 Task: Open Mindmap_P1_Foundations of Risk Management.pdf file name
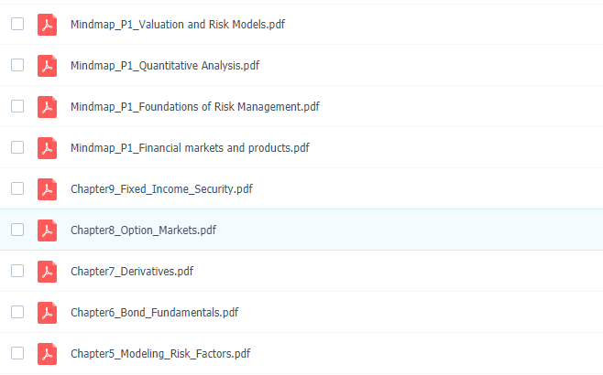194,107
